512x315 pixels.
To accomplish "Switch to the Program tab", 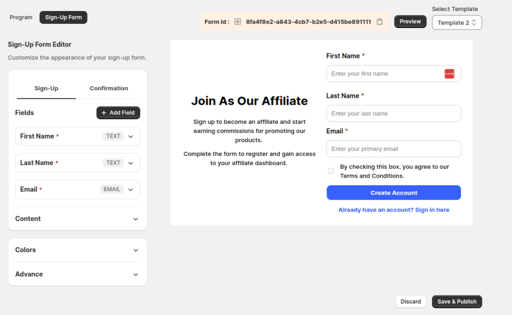I will (x=20, y=17).
